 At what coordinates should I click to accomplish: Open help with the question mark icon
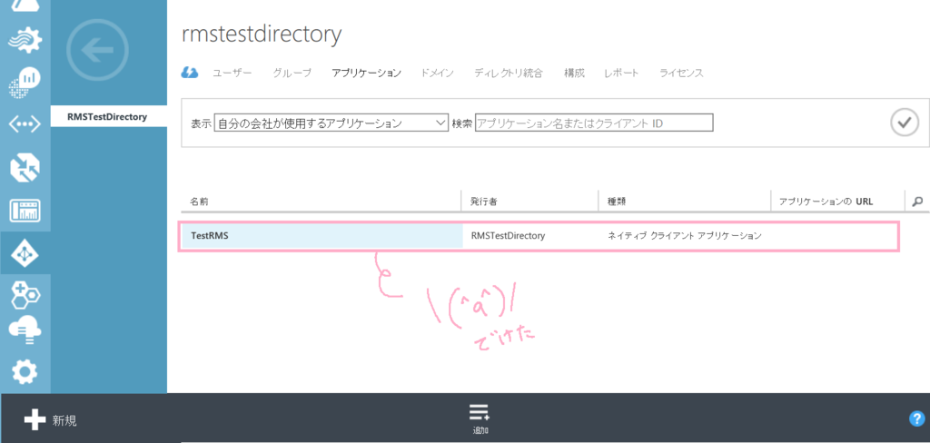pyautogui.click(x=917, y=418)
